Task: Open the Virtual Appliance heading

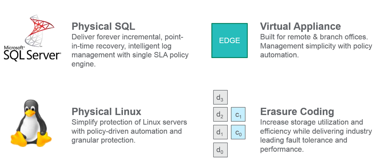Action: [x=300, y=26]
